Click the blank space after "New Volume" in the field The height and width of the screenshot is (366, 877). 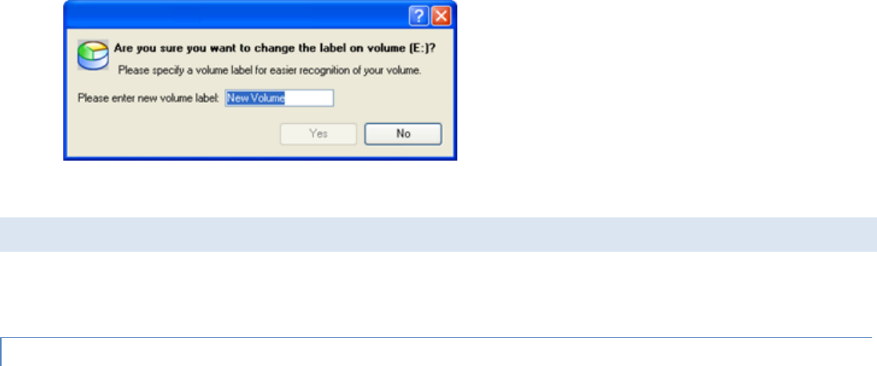pos(309,99)
